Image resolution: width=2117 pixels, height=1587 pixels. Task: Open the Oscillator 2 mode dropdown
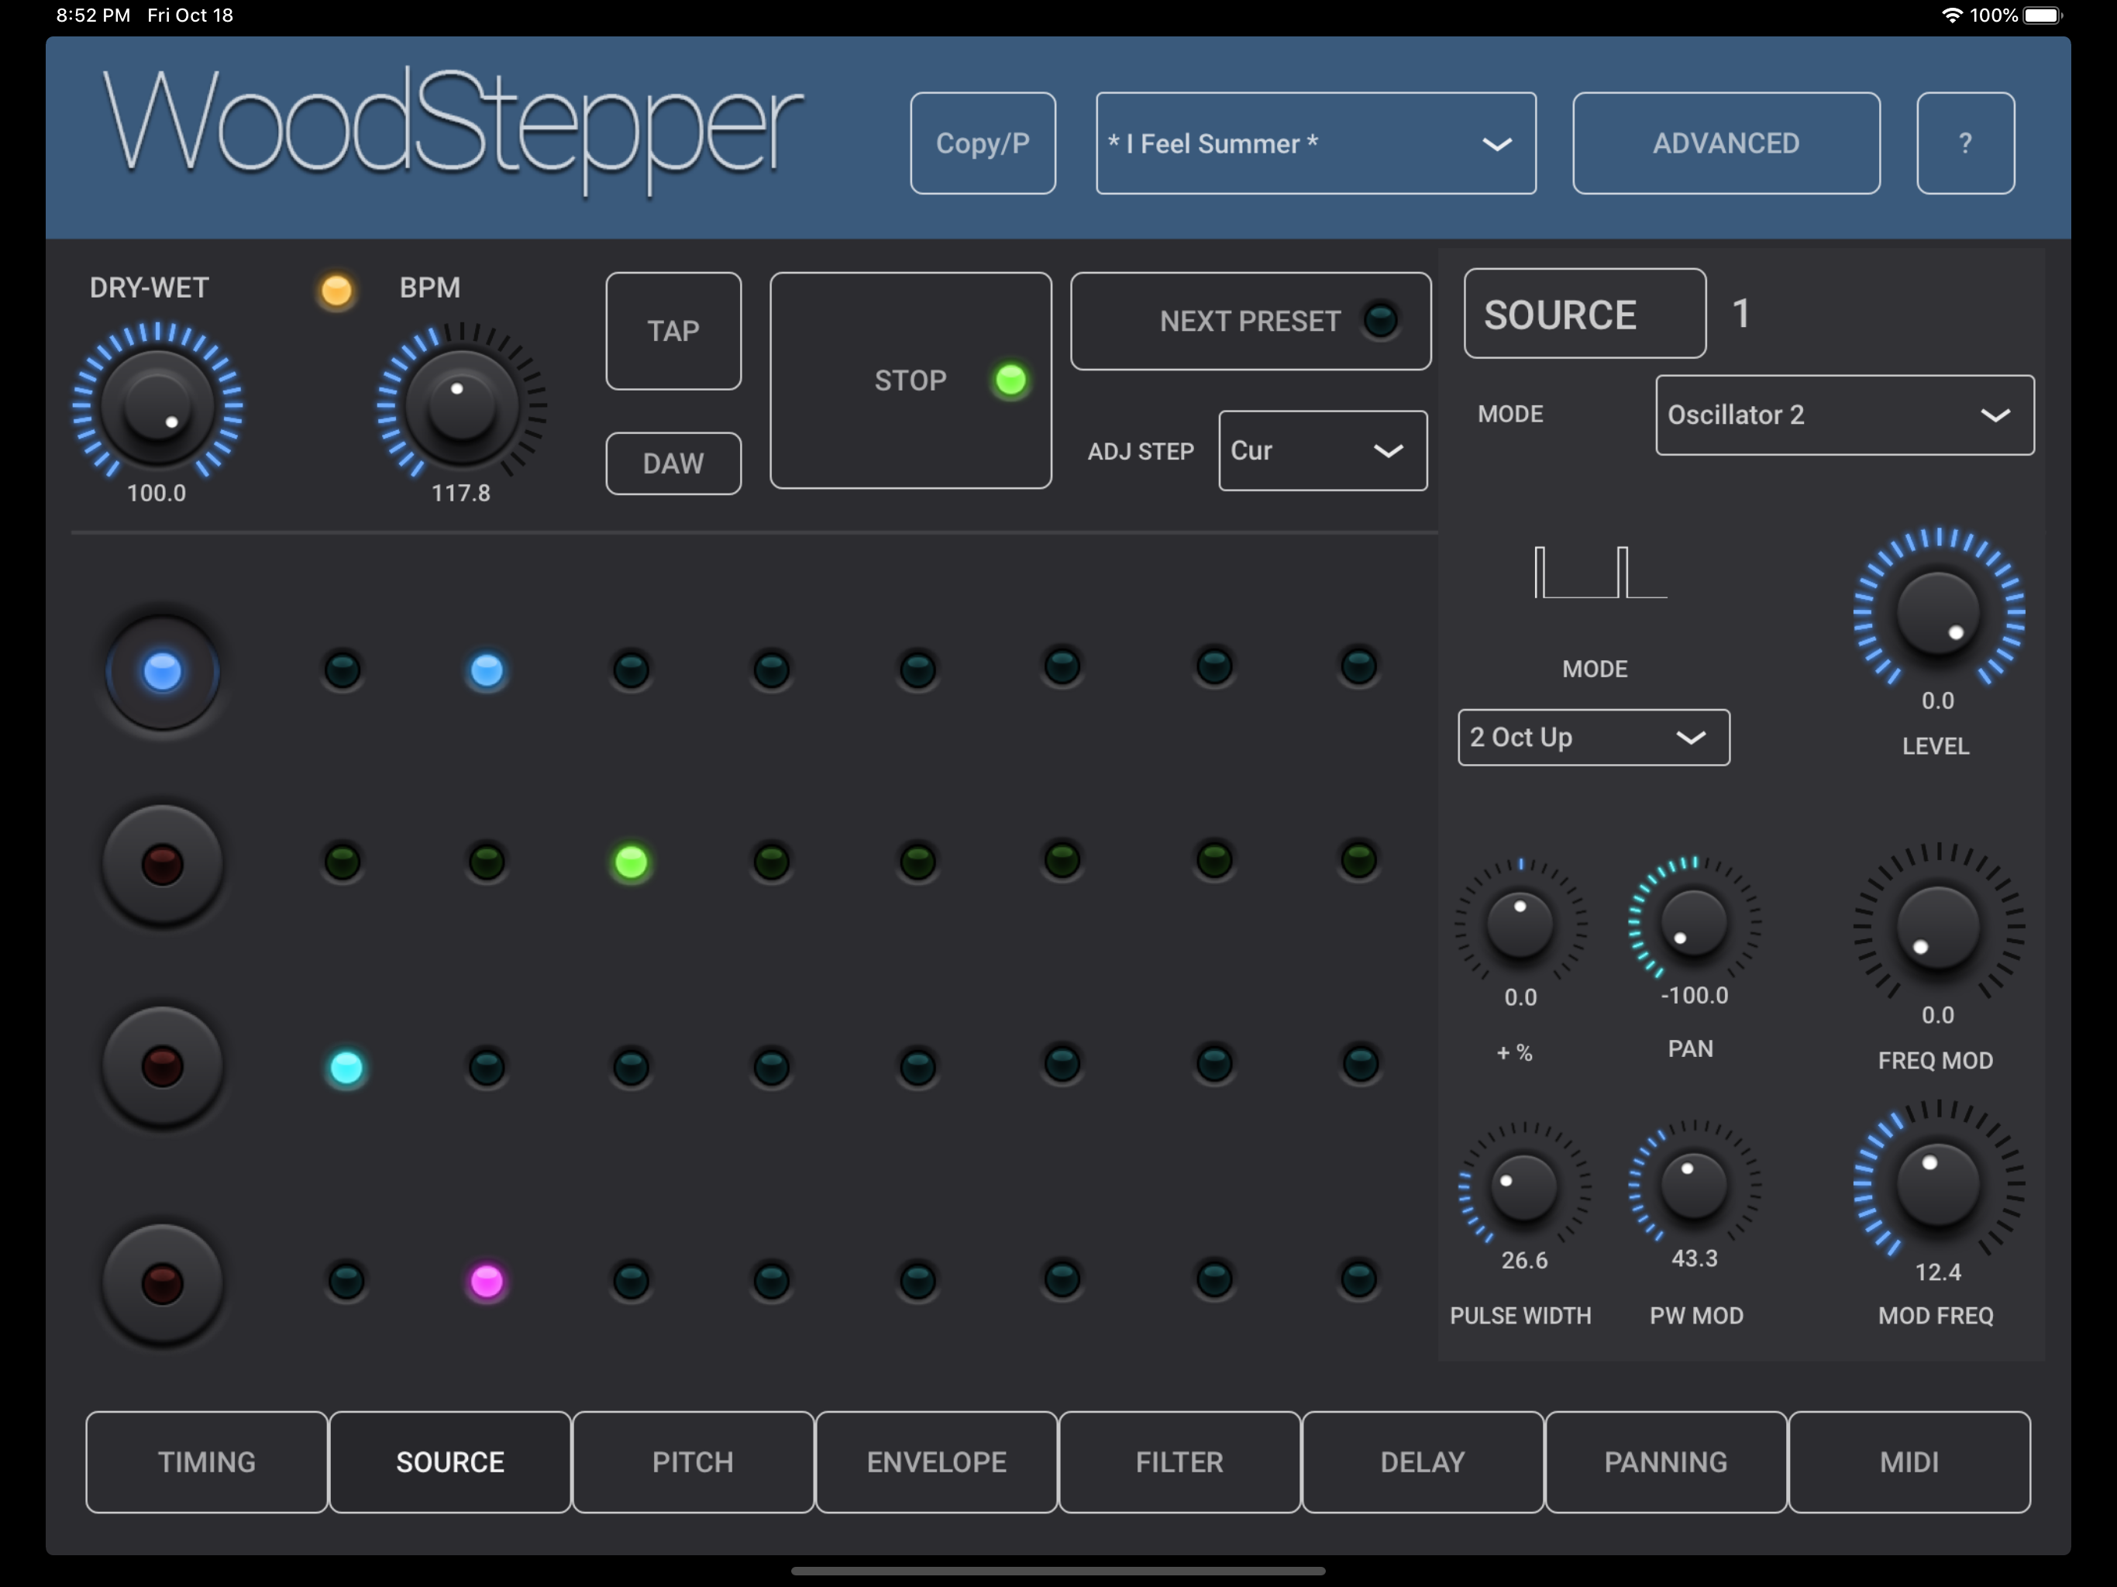[x=1843, y=415]
